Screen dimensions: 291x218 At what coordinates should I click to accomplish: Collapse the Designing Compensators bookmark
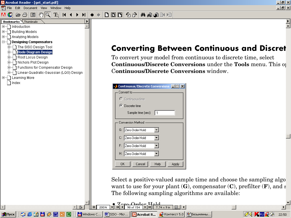(3, 42)
